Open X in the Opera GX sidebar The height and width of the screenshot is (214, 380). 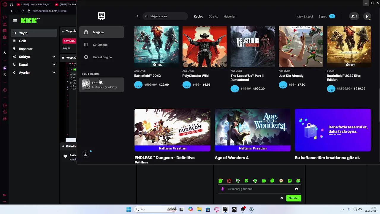pyautogui.click(x=5, y=75)
